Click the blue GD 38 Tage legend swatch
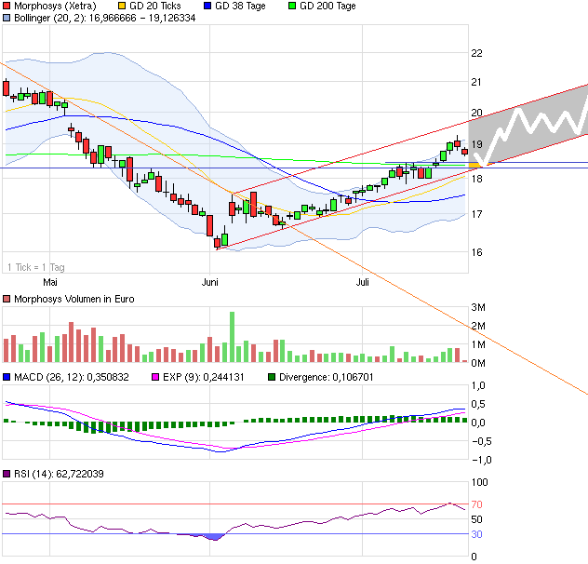The height and width of the screenshot is (564, 588). (207, 6)
